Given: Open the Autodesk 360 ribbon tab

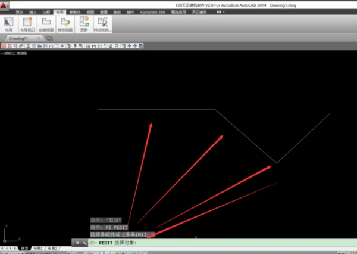Looking at the screenshot, I should pyautogui.click(x=152, y=12).
